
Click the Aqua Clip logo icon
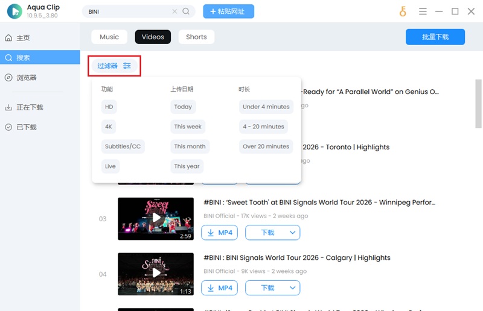[14, 11]
